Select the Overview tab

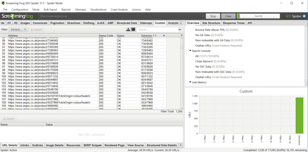click(x=193, y=23)
